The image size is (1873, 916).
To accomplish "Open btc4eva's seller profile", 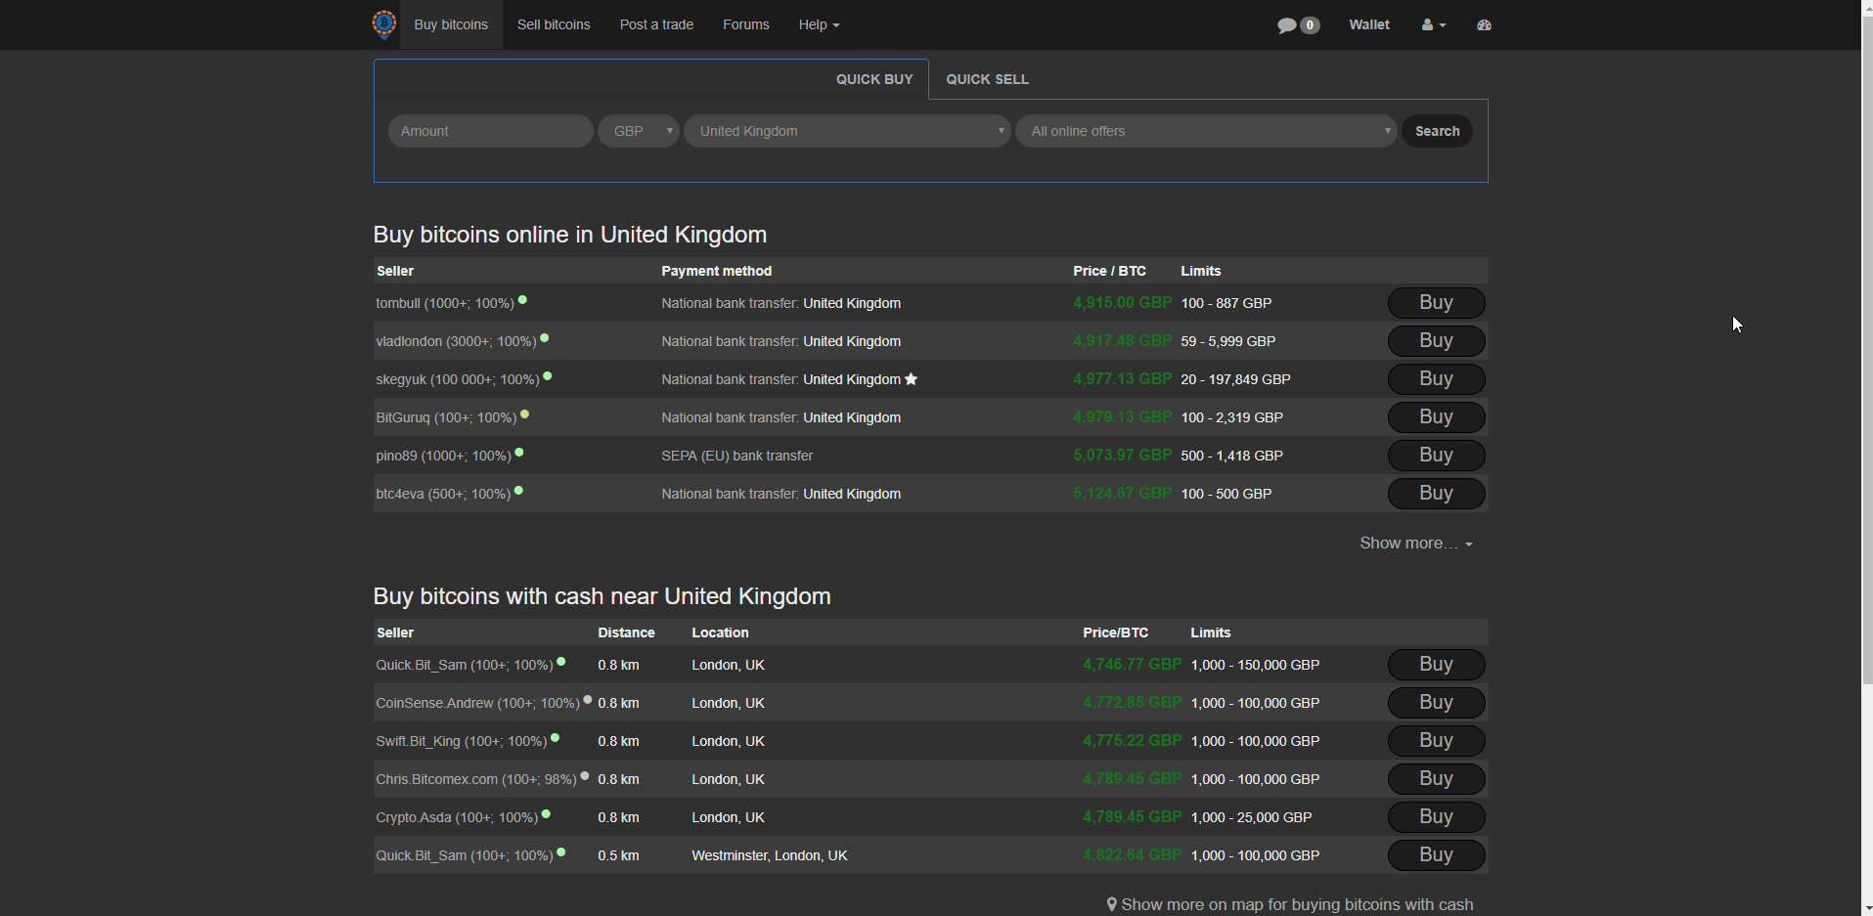I will point(443,495).
